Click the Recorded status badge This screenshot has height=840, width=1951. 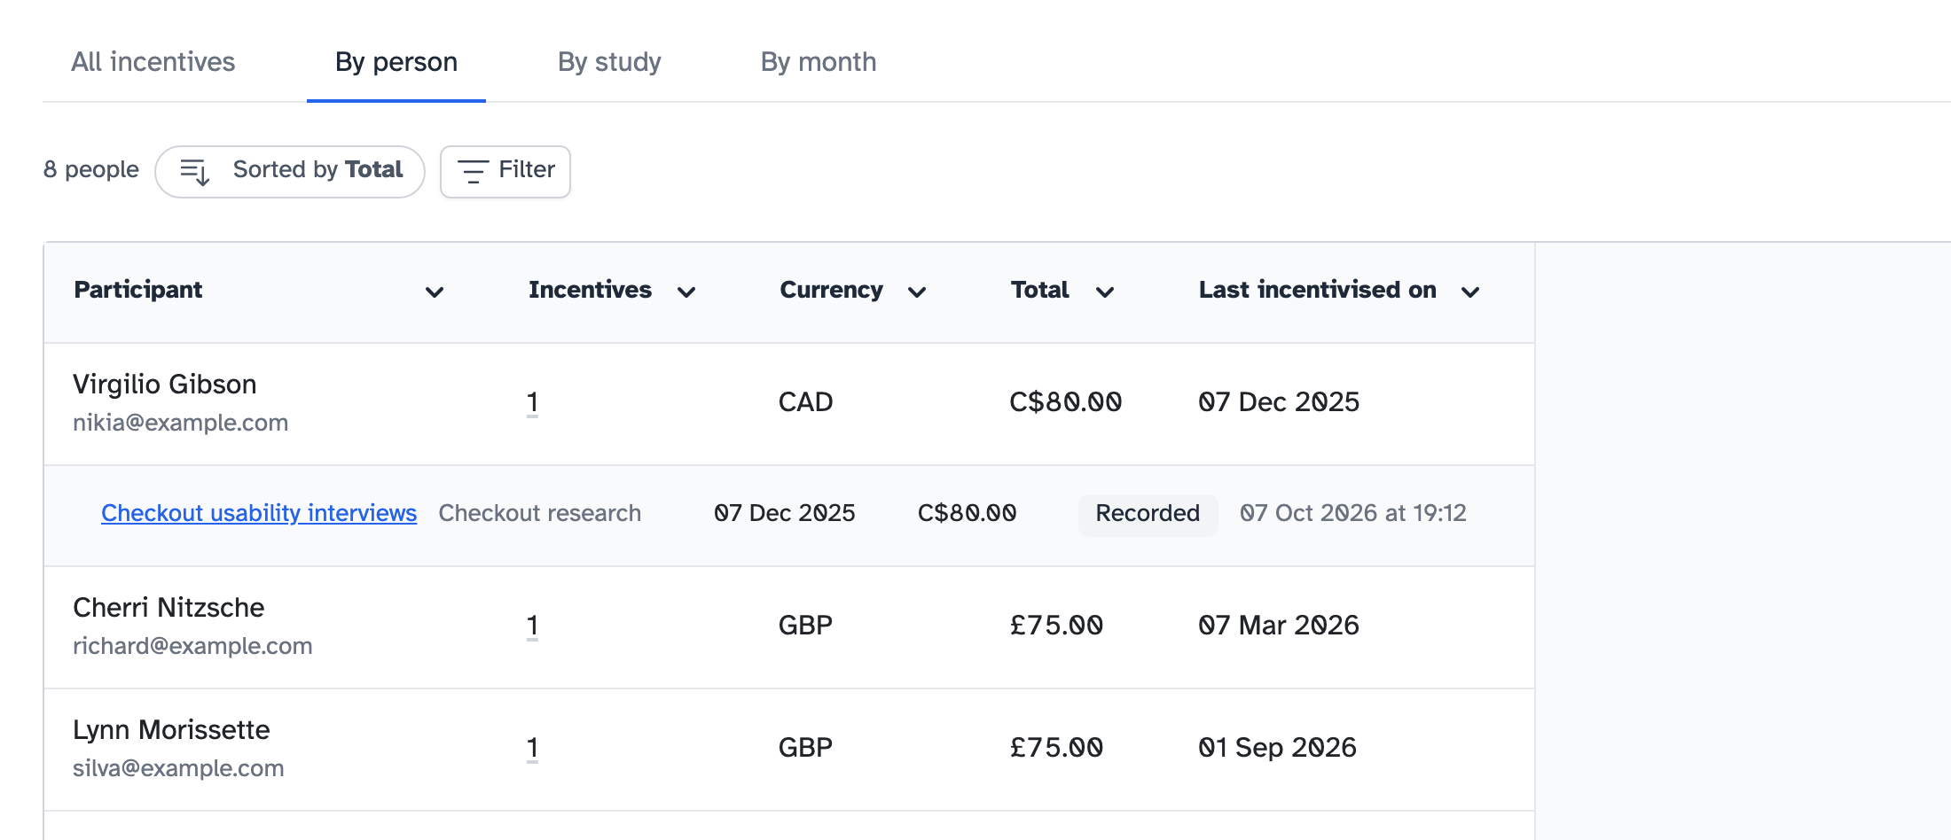coord(1148,513)
